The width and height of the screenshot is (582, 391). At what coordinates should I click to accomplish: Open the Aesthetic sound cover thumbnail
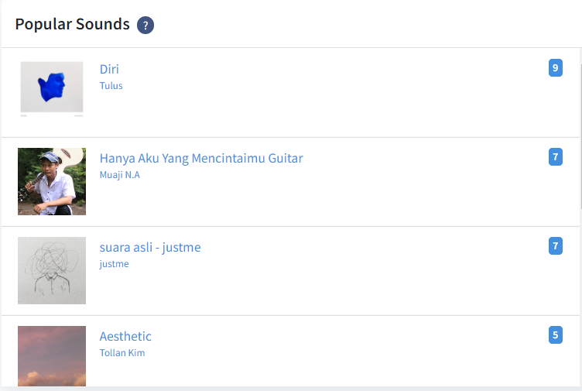(52, 355)
